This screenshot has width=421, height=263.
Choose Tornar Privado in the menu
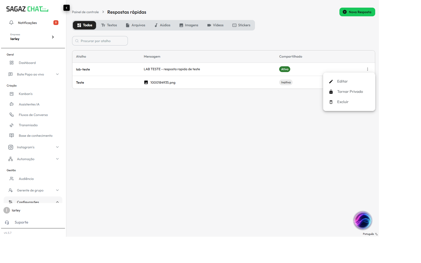click(349, 92)
